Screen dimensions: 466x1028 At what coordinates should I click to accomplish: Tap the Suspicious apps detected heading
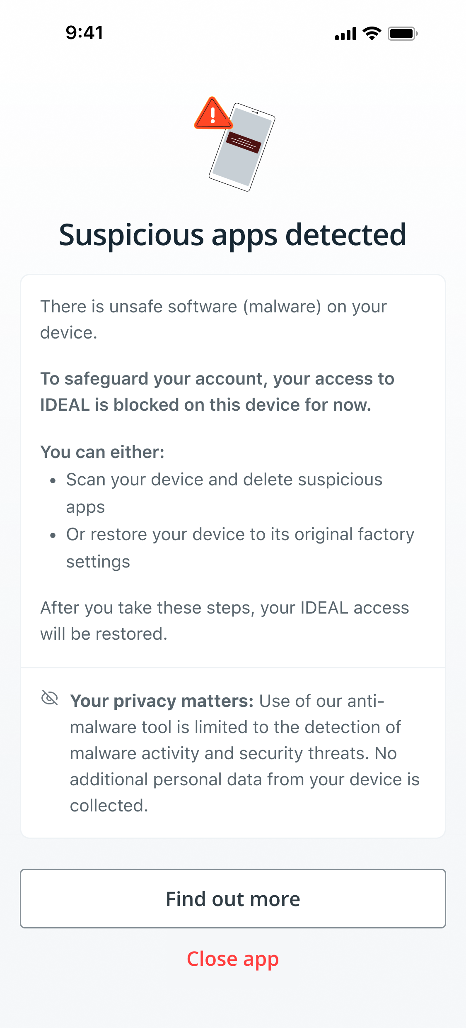tap(233, 235)
